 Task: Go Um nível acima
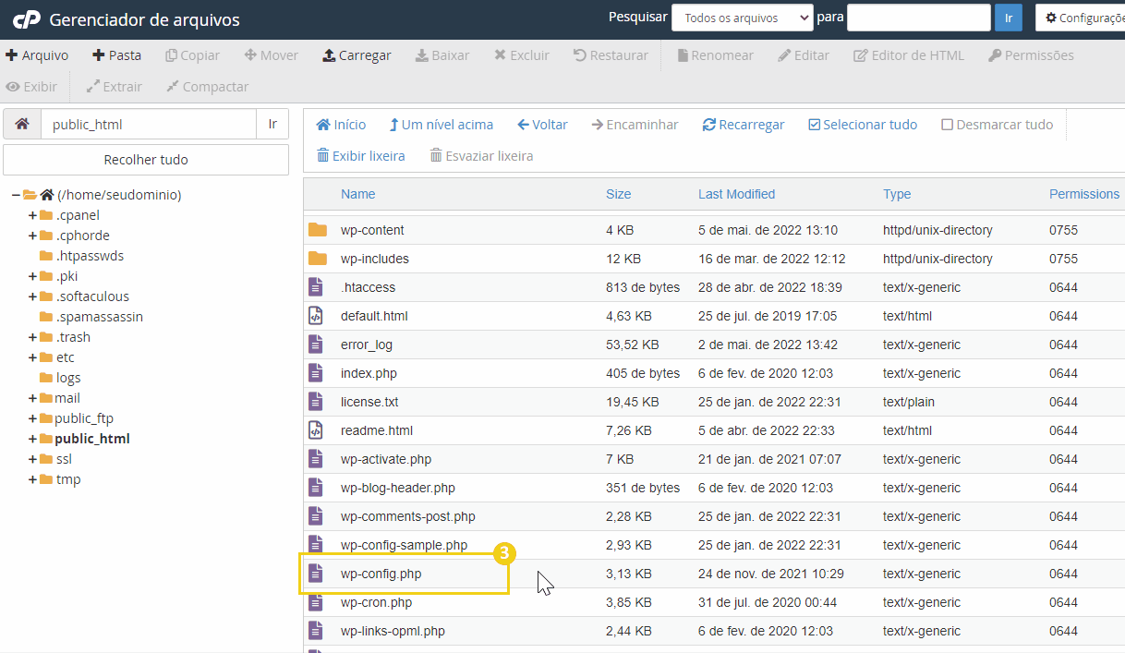point(442,125)
